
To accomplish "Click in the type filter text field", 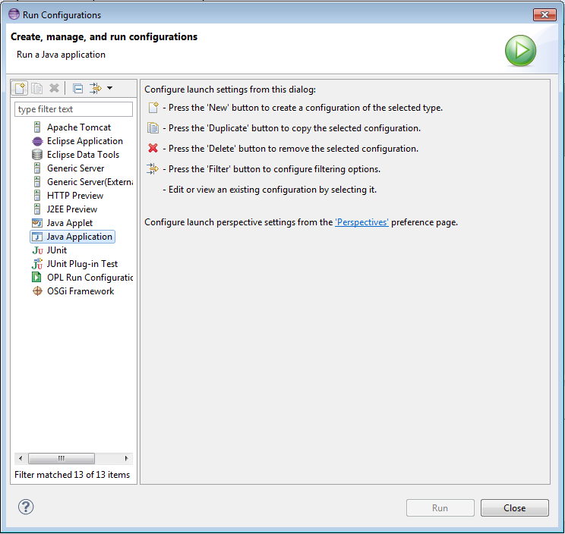I will (x=74, y=109).
